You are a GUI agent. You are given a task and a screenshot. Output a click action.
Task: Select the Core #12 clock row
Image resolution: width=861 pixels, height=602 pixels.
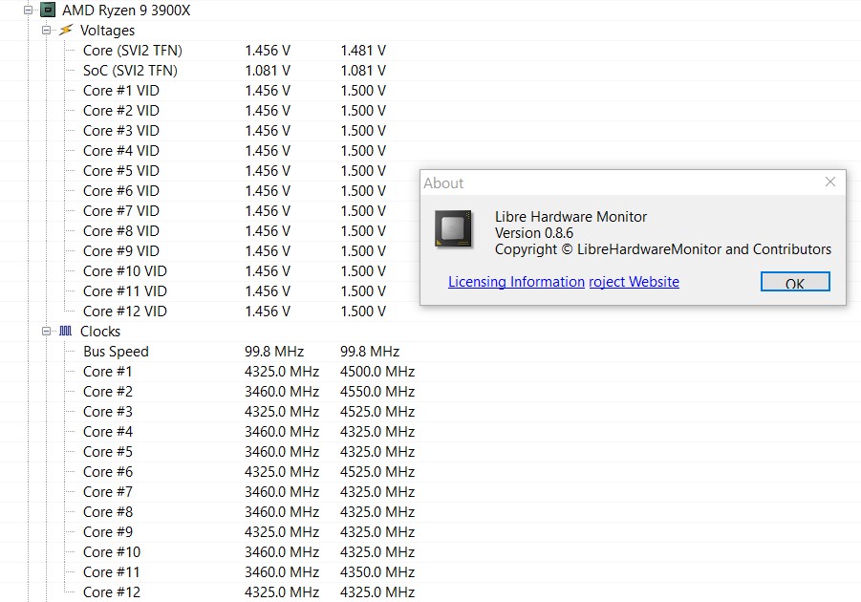pos(248,592)
